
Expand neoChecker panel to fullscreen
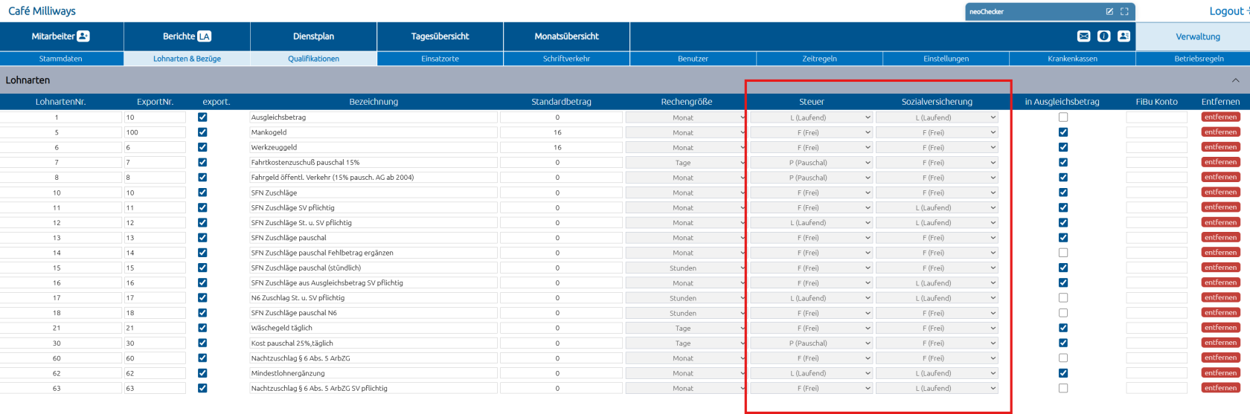pyautogui.click(x=1124, y=12)
